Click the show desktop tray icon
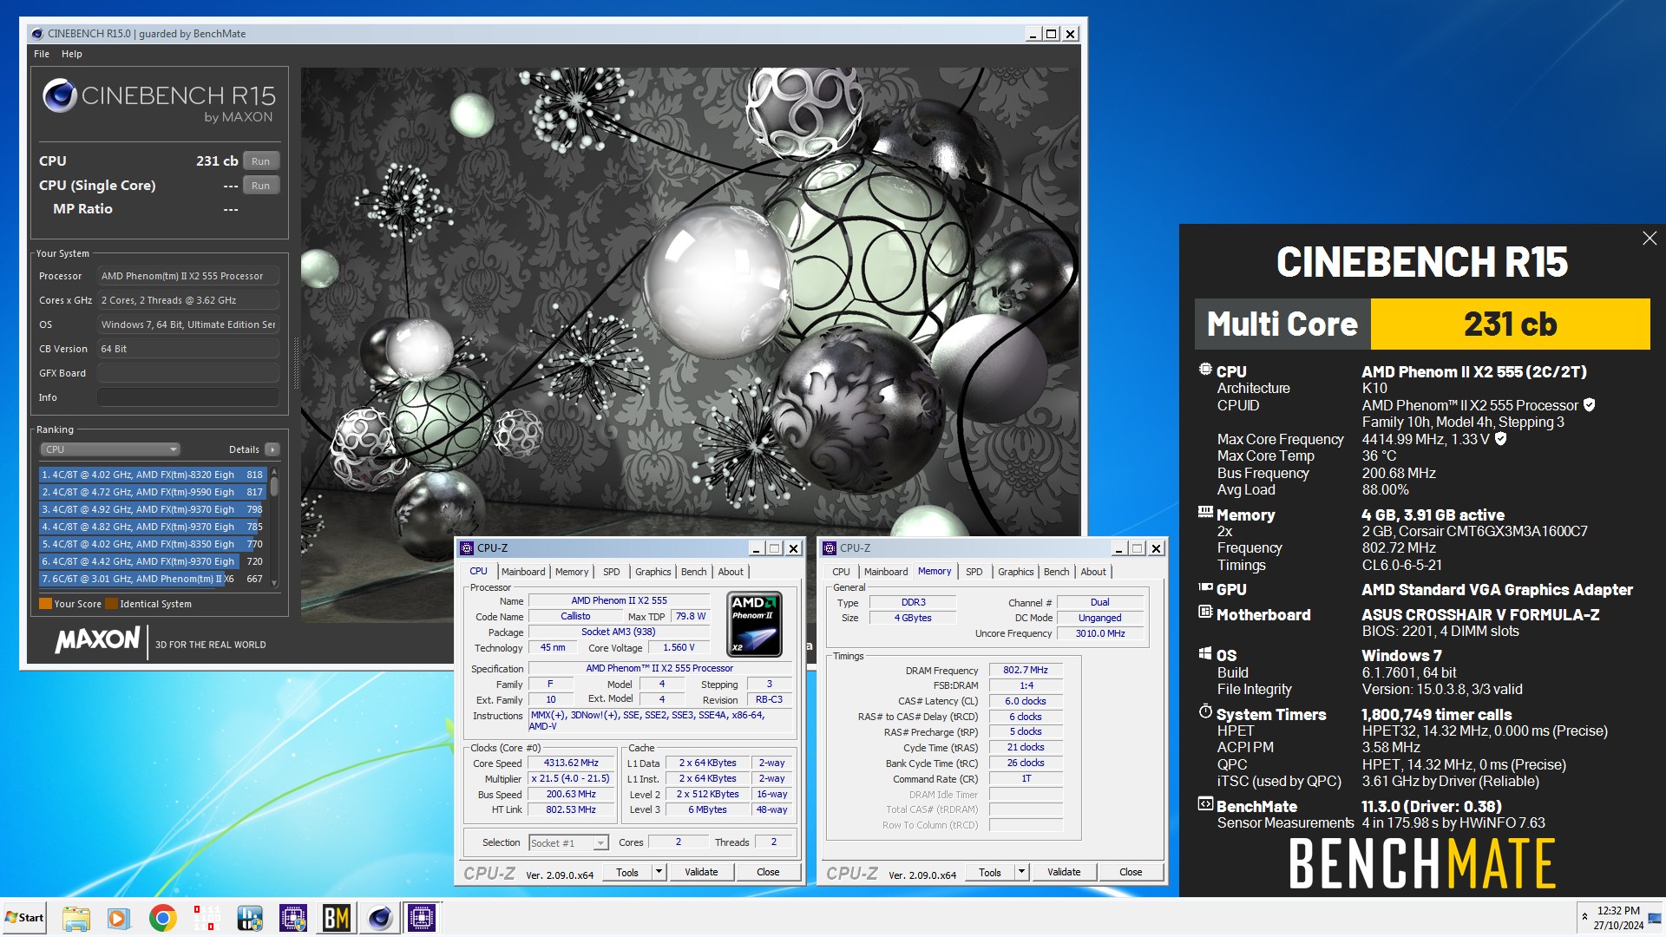The width and height of the screenshot is (1666, 937). 1655,918
